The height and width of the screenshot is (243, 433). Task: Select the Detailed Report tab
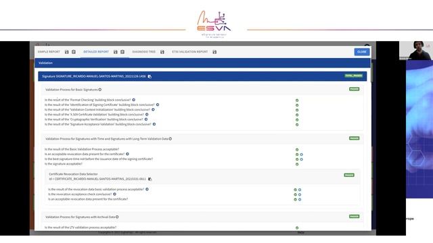[96, 52]
